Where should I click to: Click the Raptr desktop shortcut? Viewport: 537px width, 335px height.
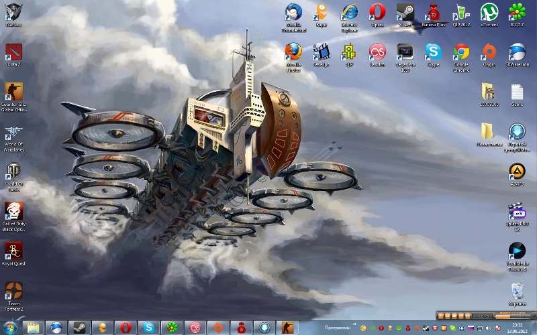coord(322,15)
